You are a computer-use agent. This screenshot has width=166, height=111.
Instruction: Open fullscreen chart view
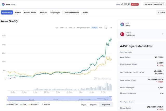pos(106,28)
